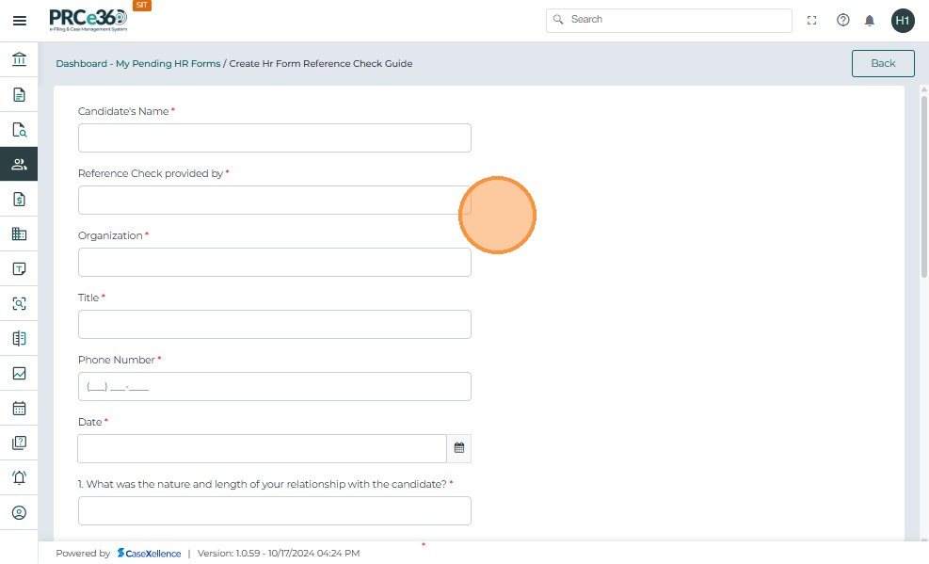
Task: Click the bank building sidebar icon
Action: pos(19,60)
